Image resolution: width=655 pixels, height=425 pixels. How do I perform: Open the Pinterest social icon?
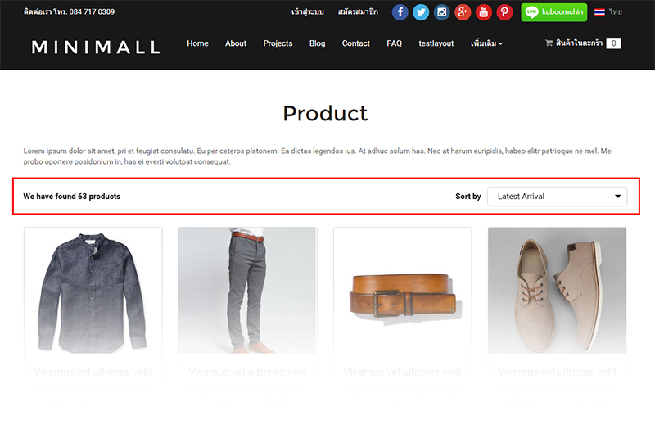point(504,12)
